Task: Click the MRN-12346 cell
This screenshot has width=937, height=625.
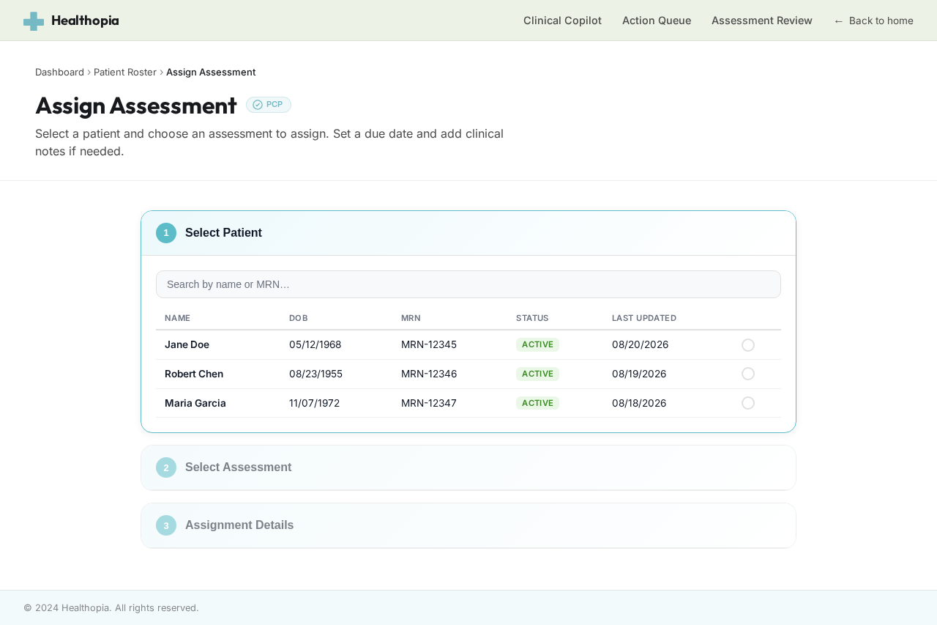Action: tap(429, 374)
